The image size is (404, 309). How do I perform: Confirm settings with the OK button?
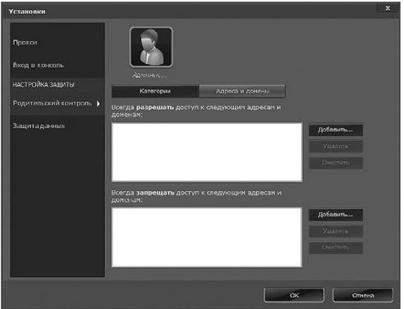click(x=294, y=295)
